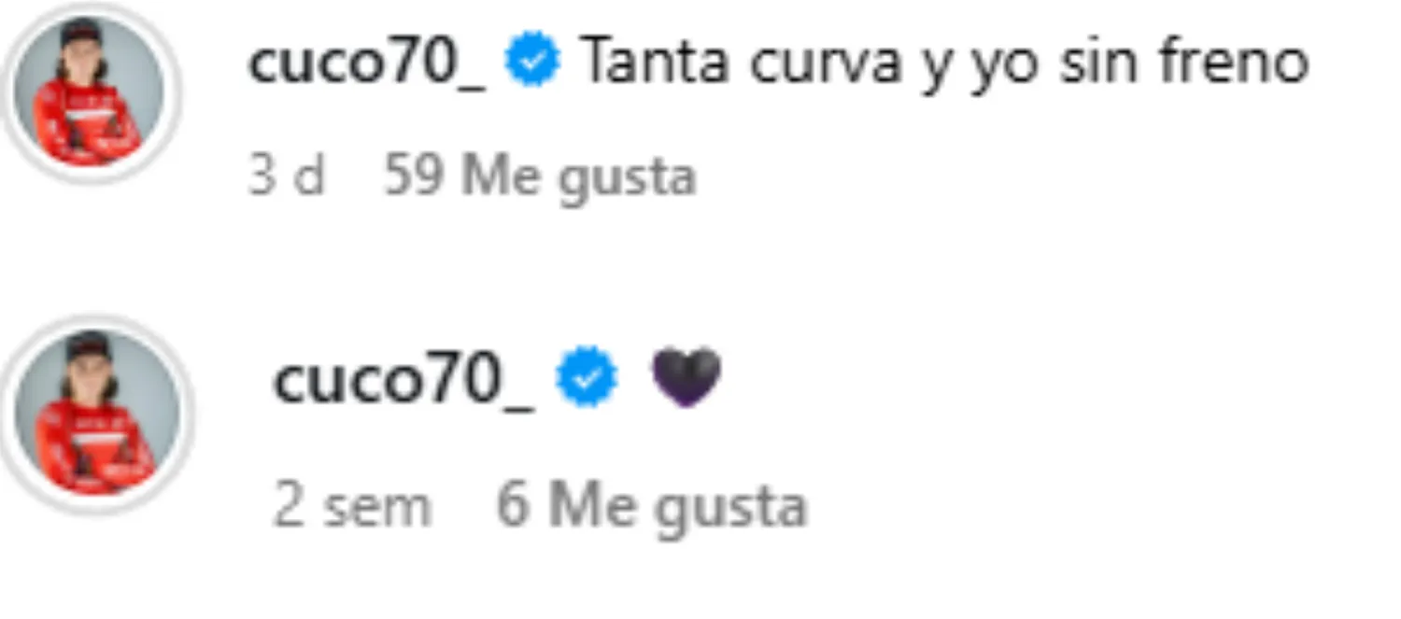Click the '2 sem' timestamp
The height and width of the screenshot is (619, 1401).
click(x=352, y=506)
